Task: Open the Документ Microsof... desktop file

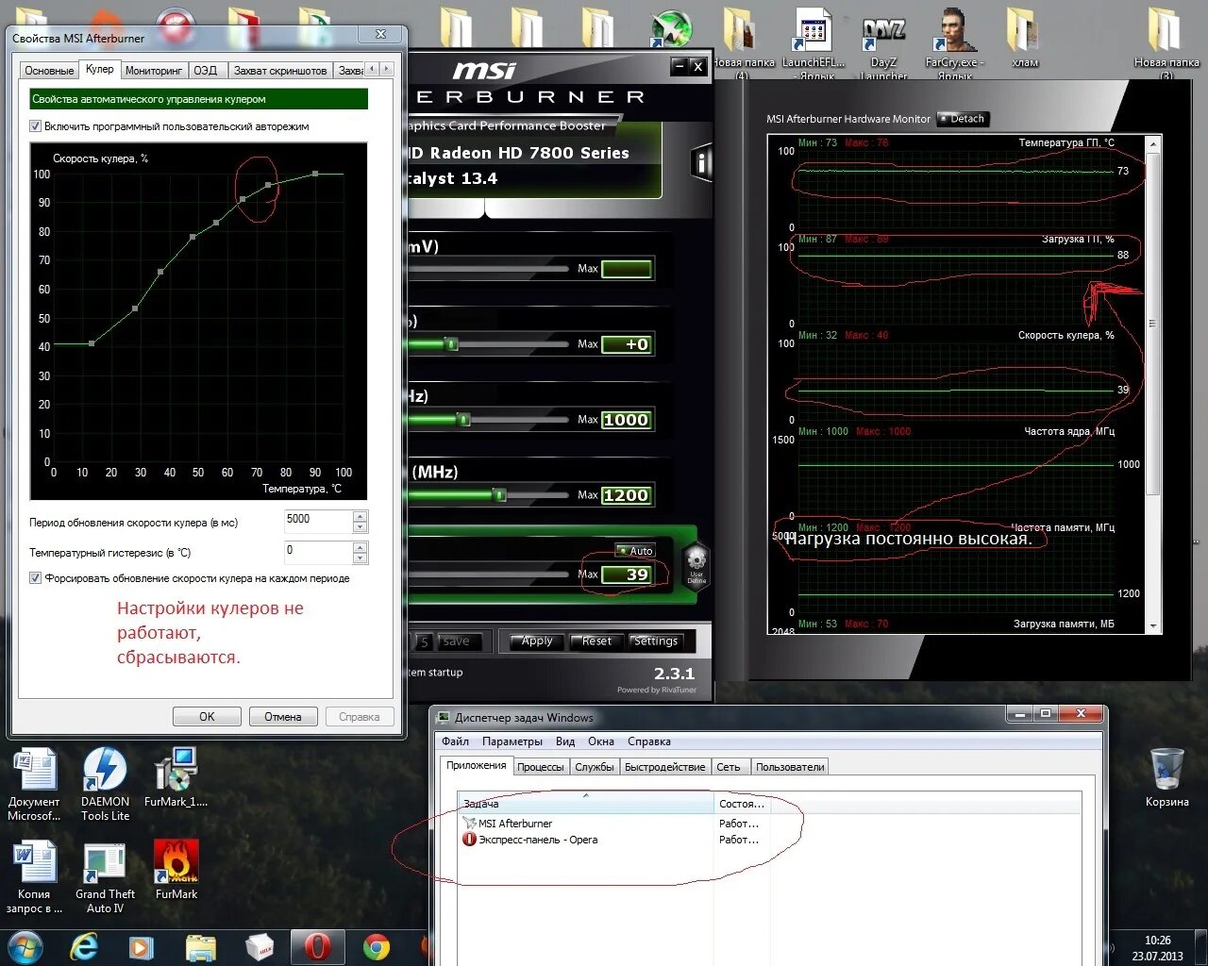Action: coord(34,783)
